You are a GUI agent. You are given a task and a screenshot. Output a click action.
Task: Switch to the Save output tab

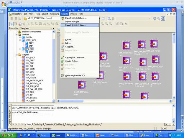(x=29, y=124)
